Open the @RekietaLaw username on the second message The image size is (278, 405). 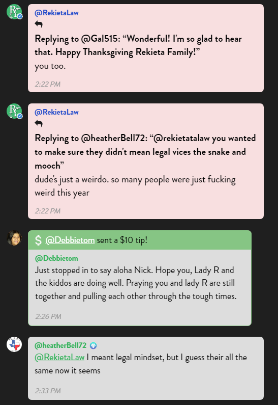pyautogui.click(x=57, y=112)
